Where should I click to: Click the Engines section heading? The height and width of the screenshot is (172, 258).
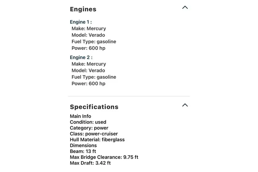[83, 9]
